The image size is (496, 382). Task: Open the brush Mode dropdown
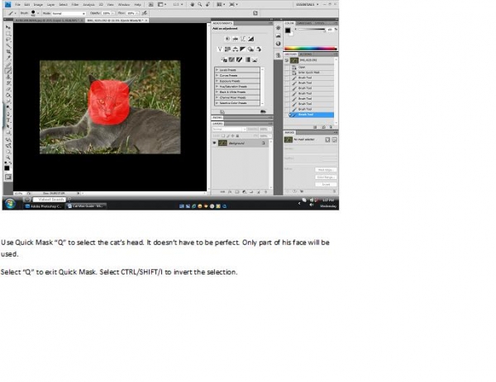[x=69, y=13]
